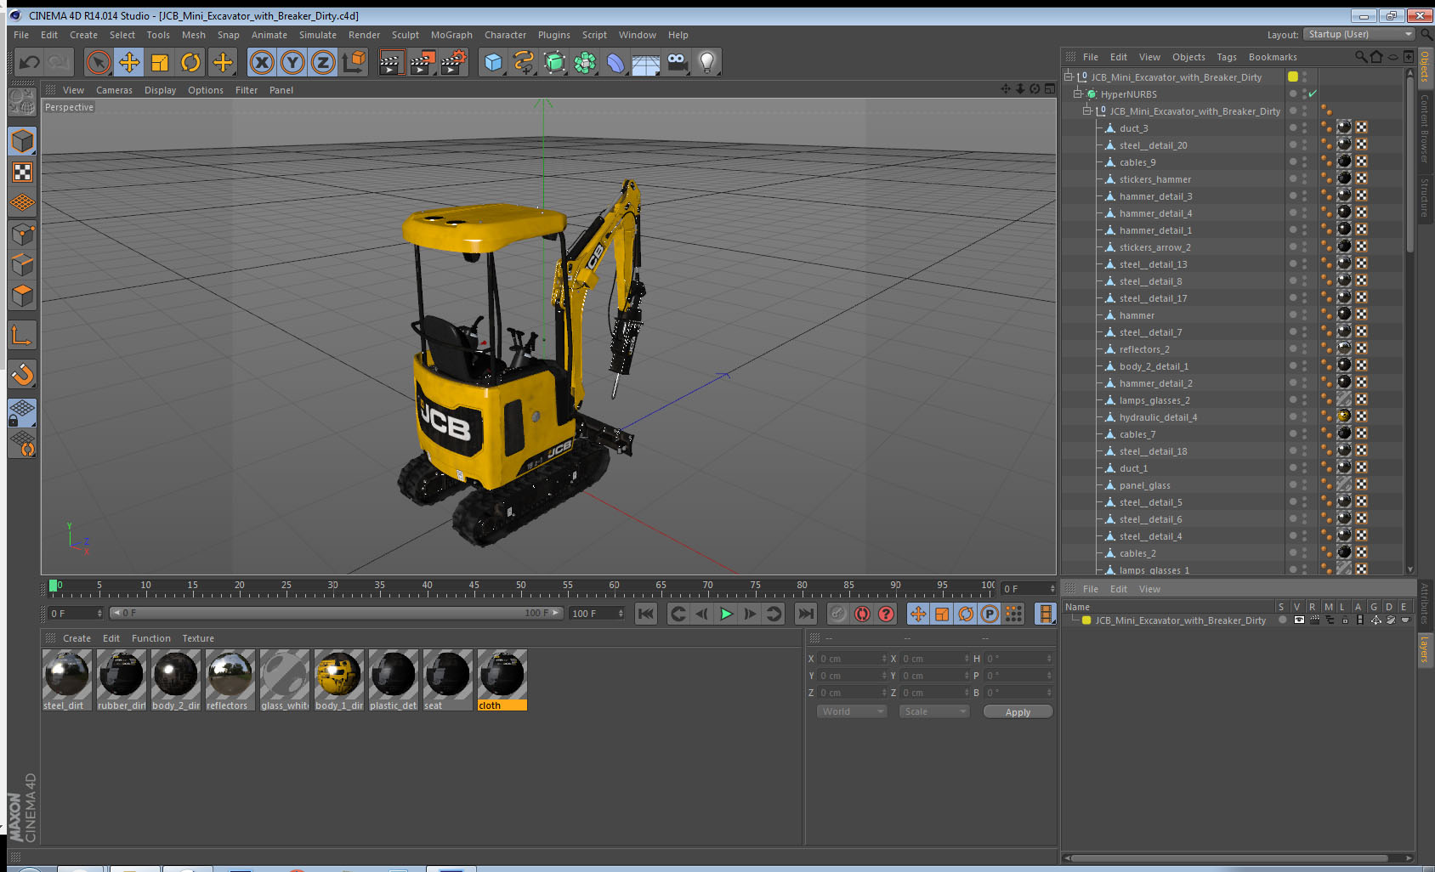
Task: Click the layer color swatch in Layers panel
Action: [1086, 620]
